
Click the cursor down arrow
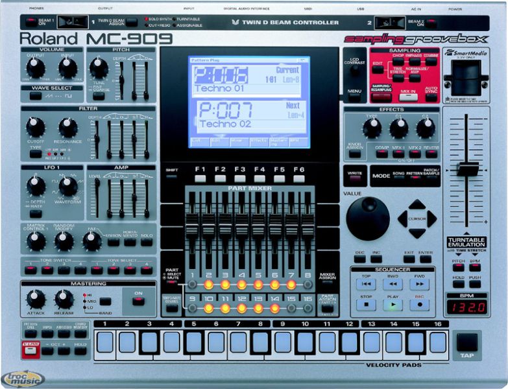point(417,233)
